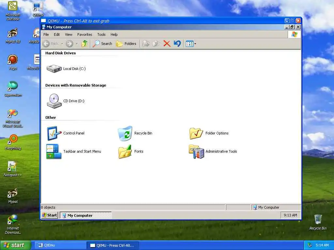Select Microsoft Visual Studio desktop icon
Viewport: 334px width, 250px height.
(13, 118)
